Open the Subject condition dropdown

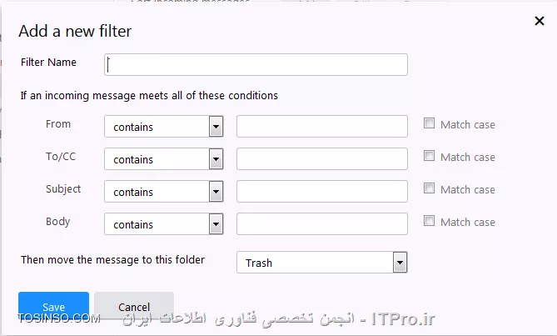pyautogui.click(x=164, y=191)
